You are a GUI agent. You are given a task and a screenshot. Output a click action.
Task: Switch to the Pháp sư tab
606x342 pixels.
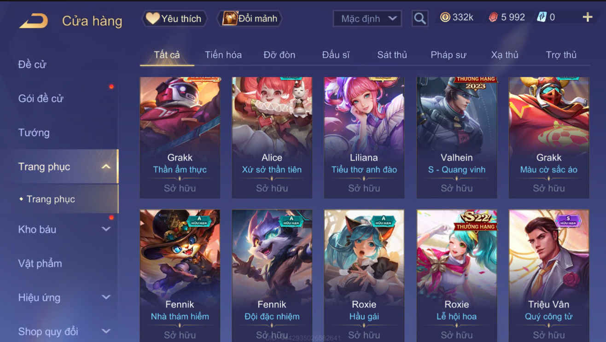click(x=448, y=55)
